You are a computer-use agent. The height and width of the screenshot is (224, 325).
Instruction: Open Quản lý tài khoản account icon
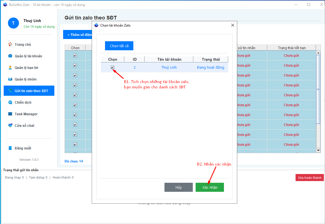coord(10,56)
